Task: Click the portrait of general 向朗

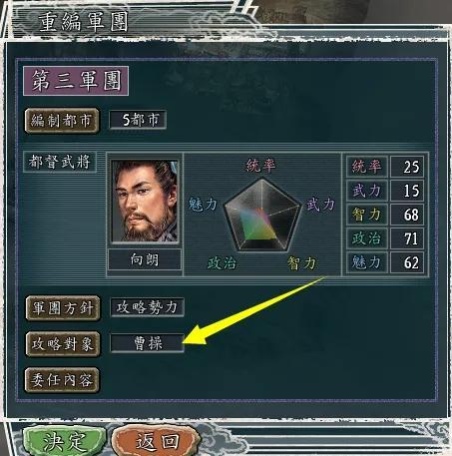Action: coord(145,202)
